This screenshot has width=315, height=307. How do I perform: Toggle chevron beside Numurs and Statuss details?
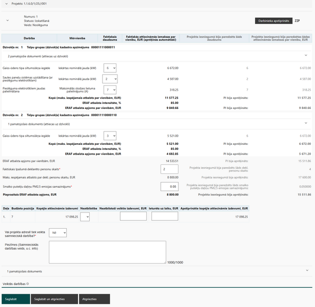click(7, 21)
